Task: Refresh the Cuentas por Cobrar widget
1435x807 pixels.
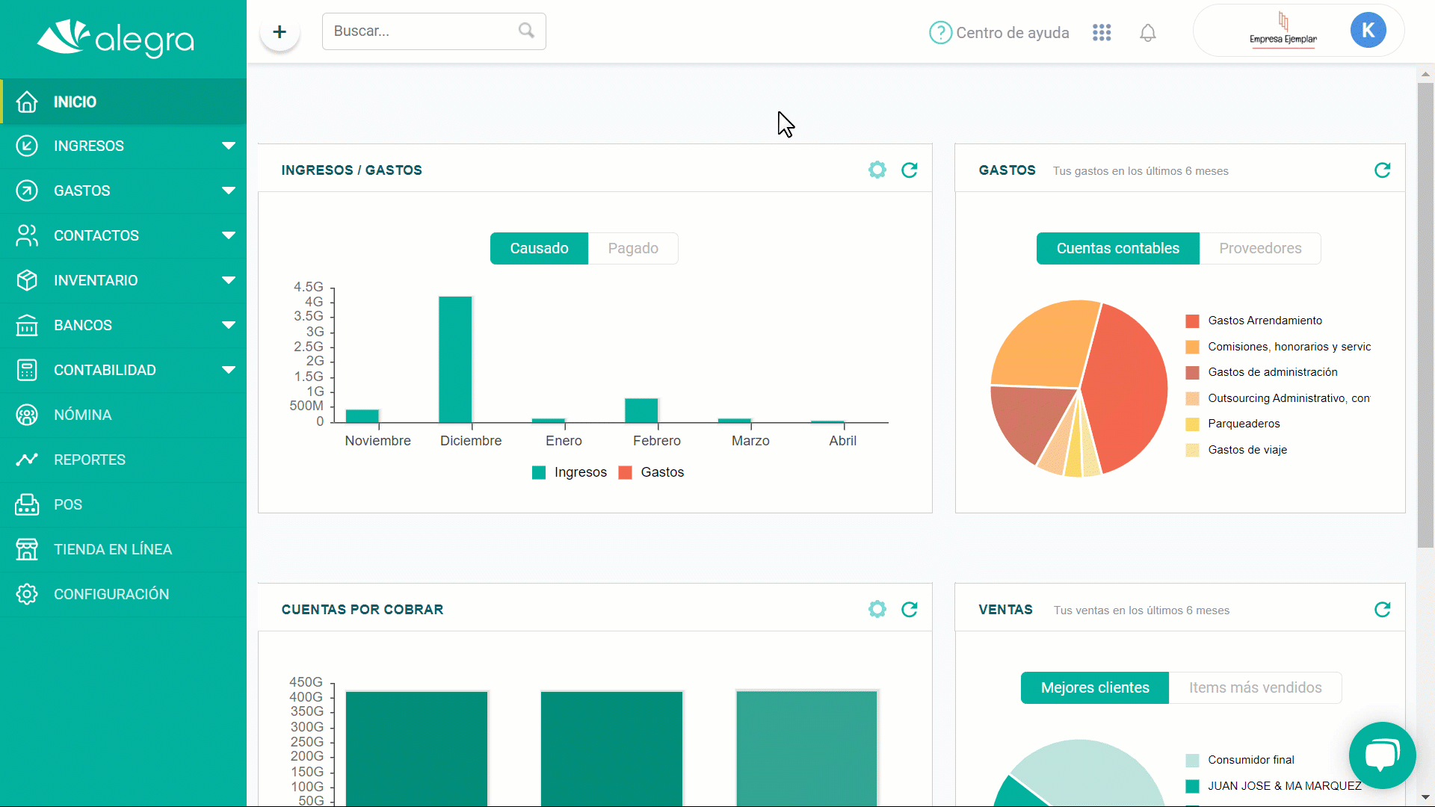Action: 909,610
